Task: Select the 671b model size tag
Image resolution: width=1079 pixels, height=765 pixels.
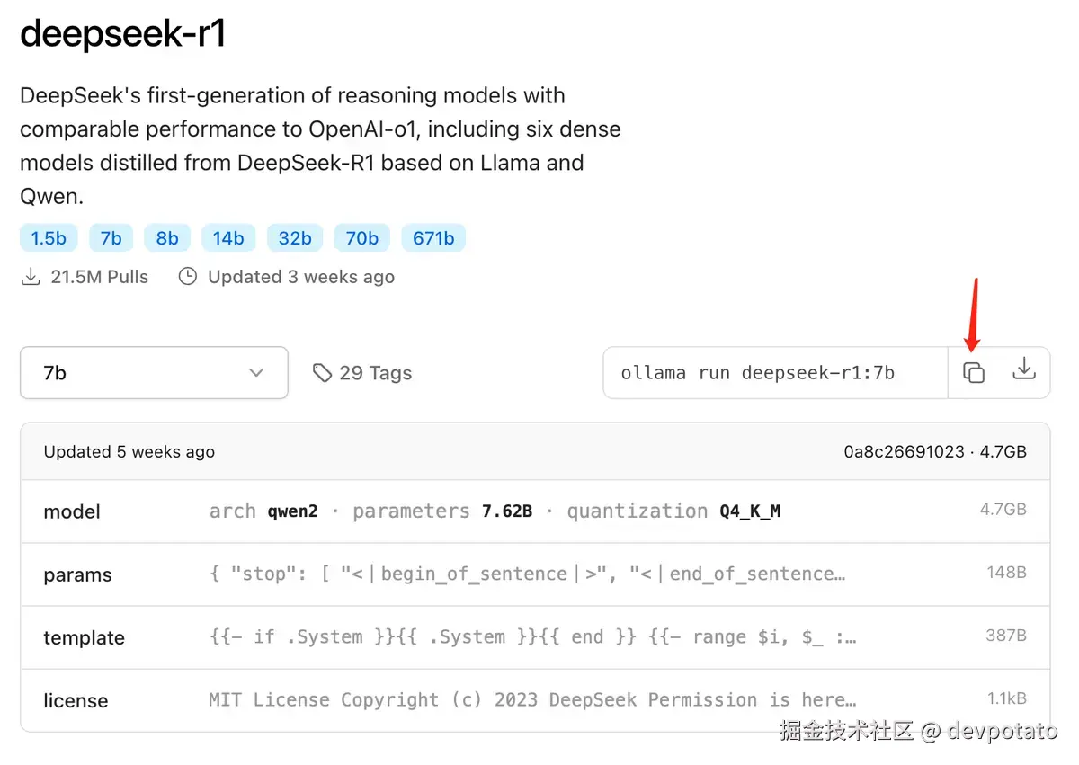Action: click(433, 237)
